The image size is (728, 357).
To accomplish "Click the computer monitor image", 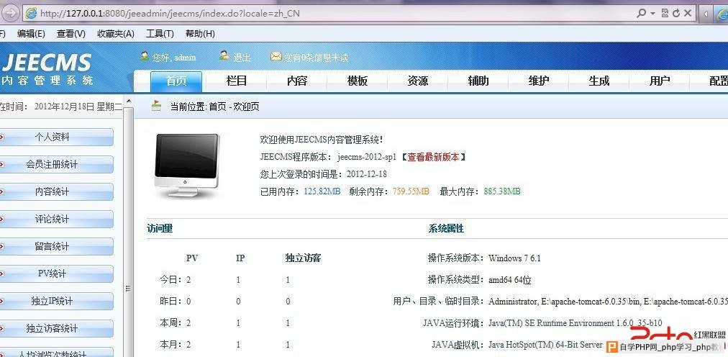I will (x=186, y=166).
